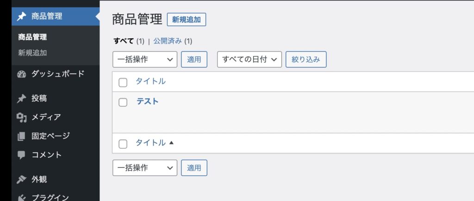474x201 pixels.
Task: Tick the checkbox for テスト row
Action: [123, 102]
